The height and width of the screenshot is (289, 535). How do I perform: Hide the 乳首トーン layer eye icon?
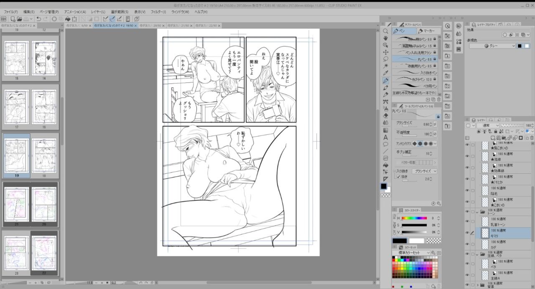point(467,221)
